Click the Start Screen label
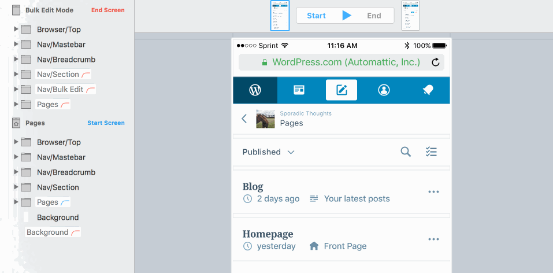553x273 pixels. click(106, 123)
